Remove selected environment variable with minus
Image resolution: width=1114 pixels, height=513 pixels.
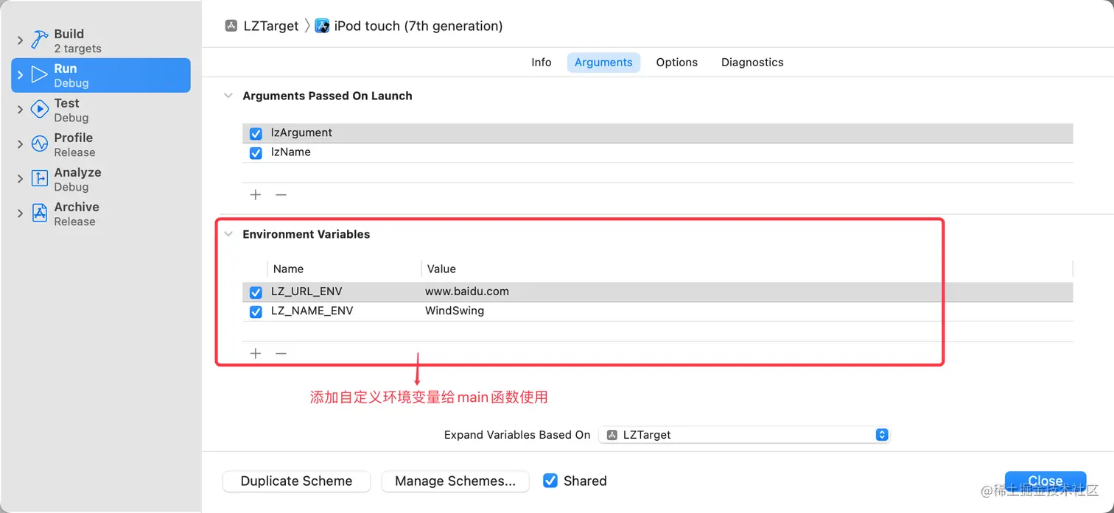(281, 353)
